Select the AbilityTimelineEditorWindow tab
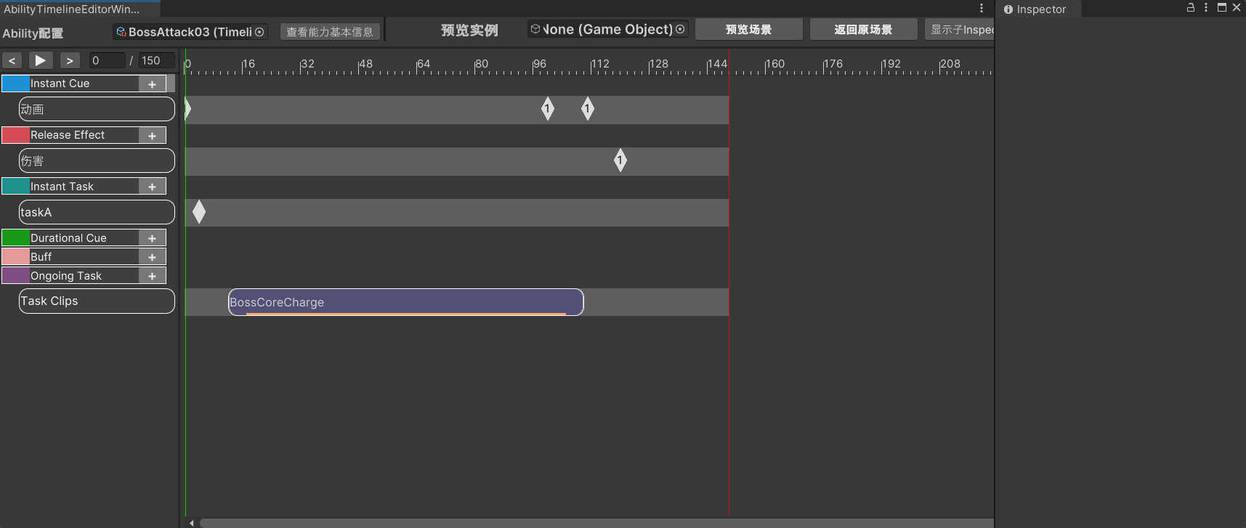This screenshot has height=528, width=1246. pos(73,9)
